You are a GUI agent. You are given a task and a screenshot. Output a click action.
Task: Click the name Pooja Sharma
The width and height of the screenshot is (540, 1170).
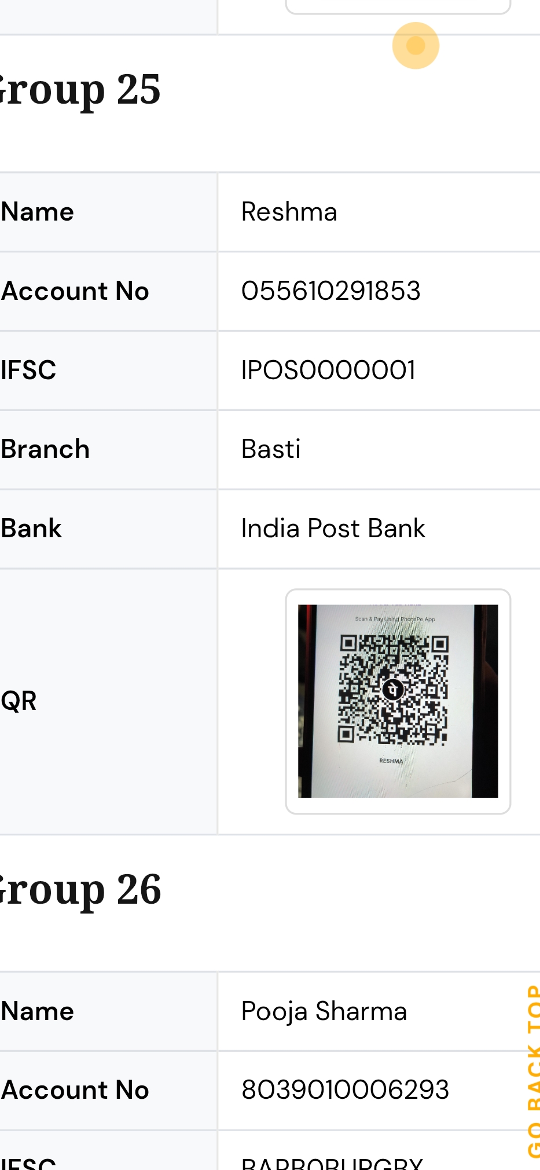click(x=324, y=1011)
